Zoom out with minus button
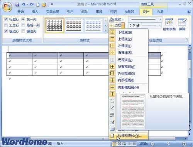 152,144
